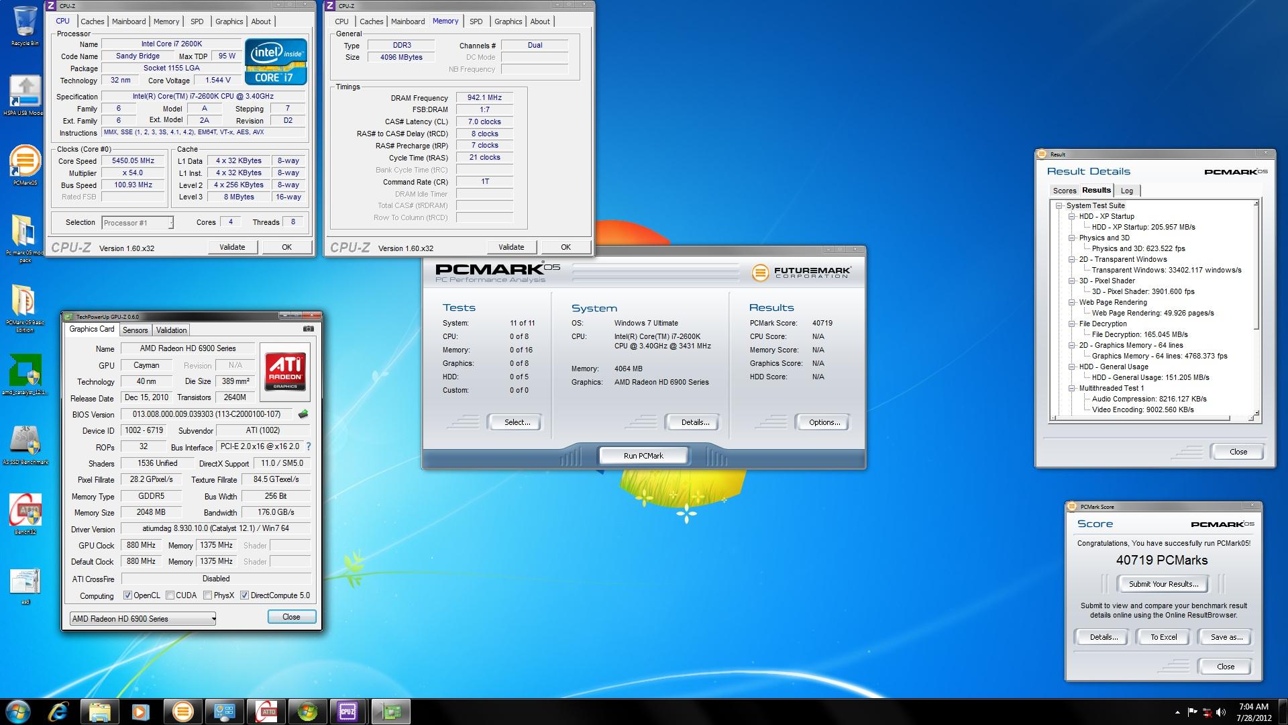Click the Intel Core i7 logo in CPU-Z
This screenshot has height=725, width=1288.
click(276, 61)
